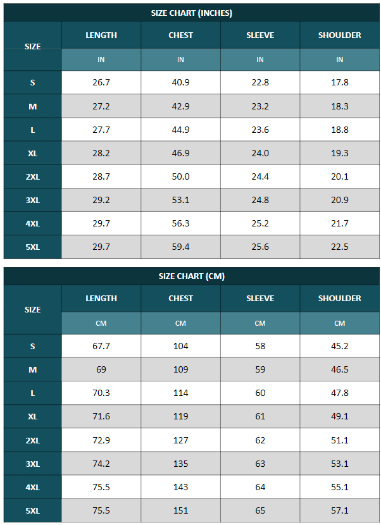Viewport: 381px width, 525px height.
Task: Click the SLEEVE header in inches chart
Action: (260, 35)
